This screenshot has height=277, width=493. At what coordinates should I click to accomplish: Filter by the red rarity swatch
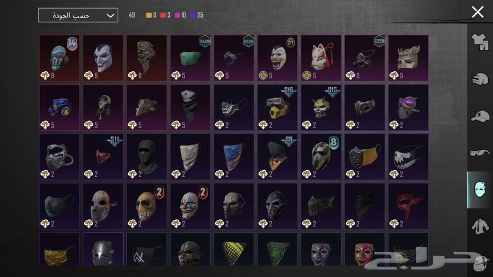[163, 15]
